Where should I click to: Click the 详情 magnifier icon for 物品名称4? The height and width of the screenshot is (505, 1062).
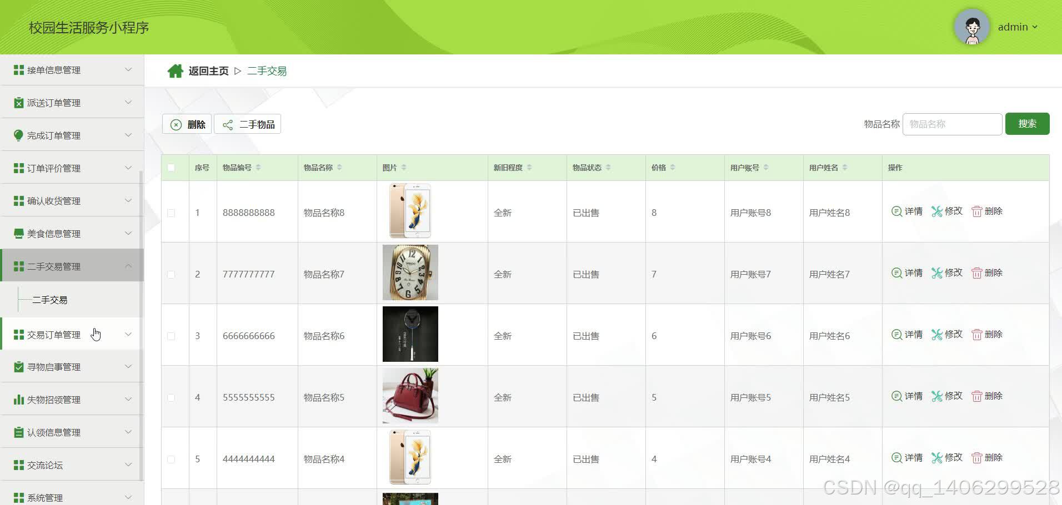(x=896, y=458)
